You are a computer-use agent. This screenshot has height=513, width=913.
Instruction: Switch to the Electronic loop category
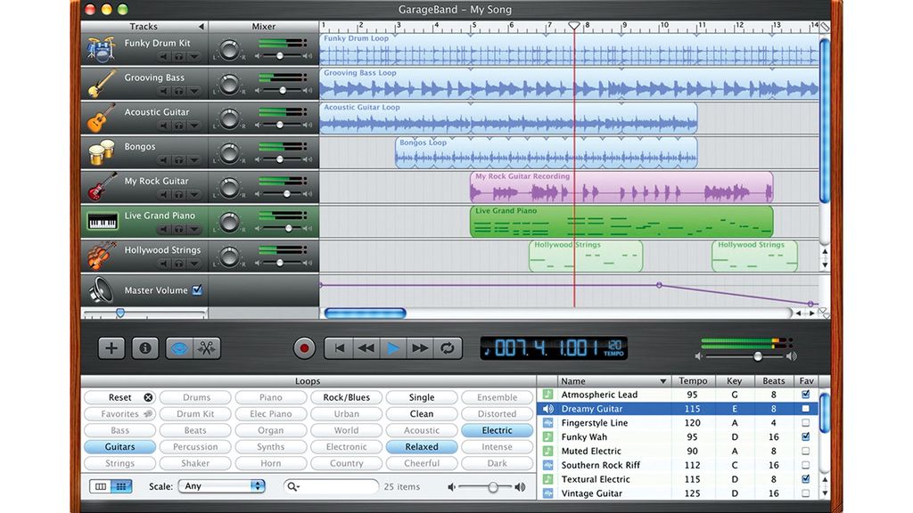click(x=346, y=446)
